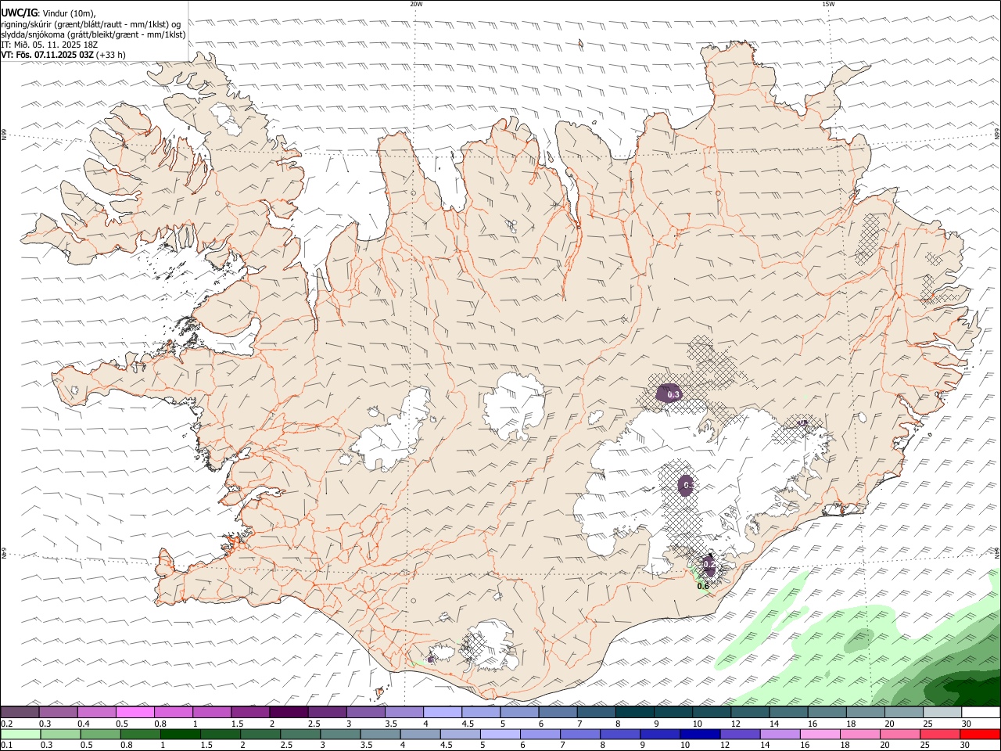Click the top-row legend swatch starting at 0.2
The image size is (1001, 751).
(x=20, y=712)
